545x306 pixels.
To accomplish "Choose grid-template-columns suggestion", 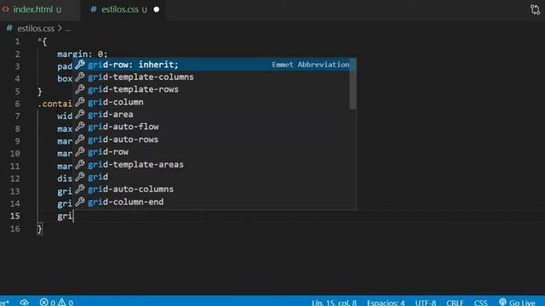I will point(211,77).
